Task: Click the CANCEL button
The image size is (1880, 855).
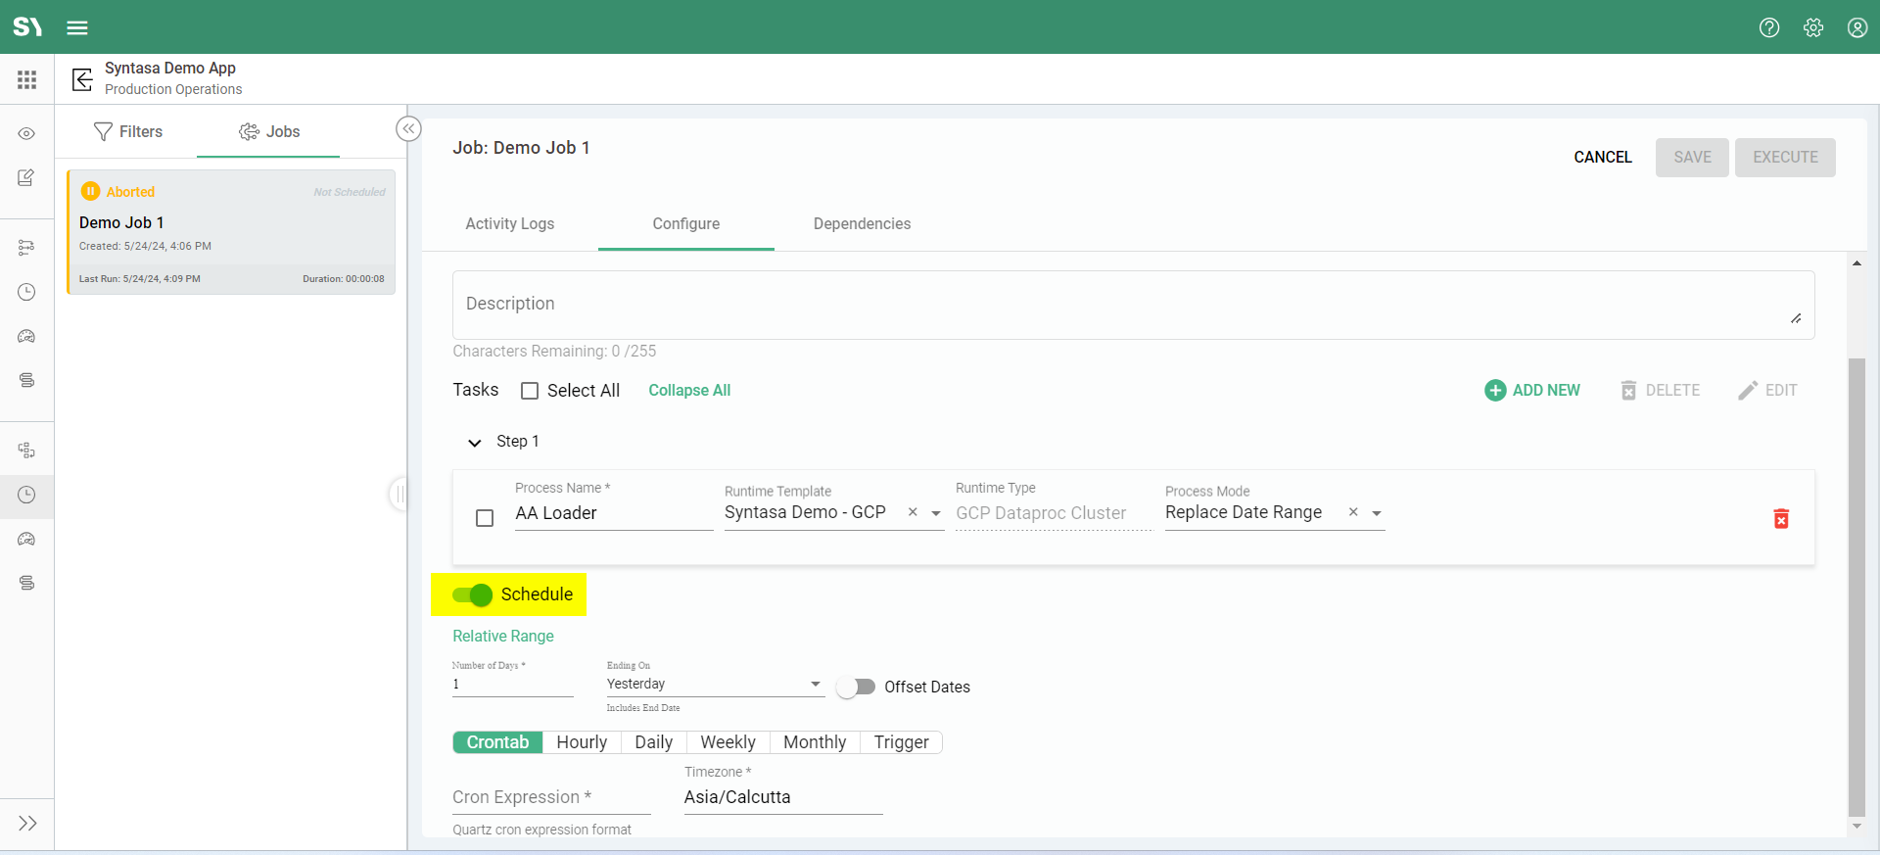Action: pyautogui.click(x=1602, y=157)
